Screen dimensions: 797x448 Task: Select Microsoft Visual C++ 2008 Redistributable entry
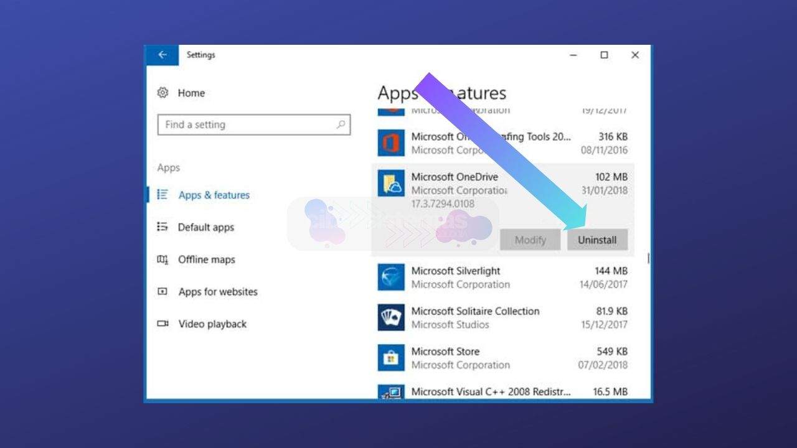[503, 392]
